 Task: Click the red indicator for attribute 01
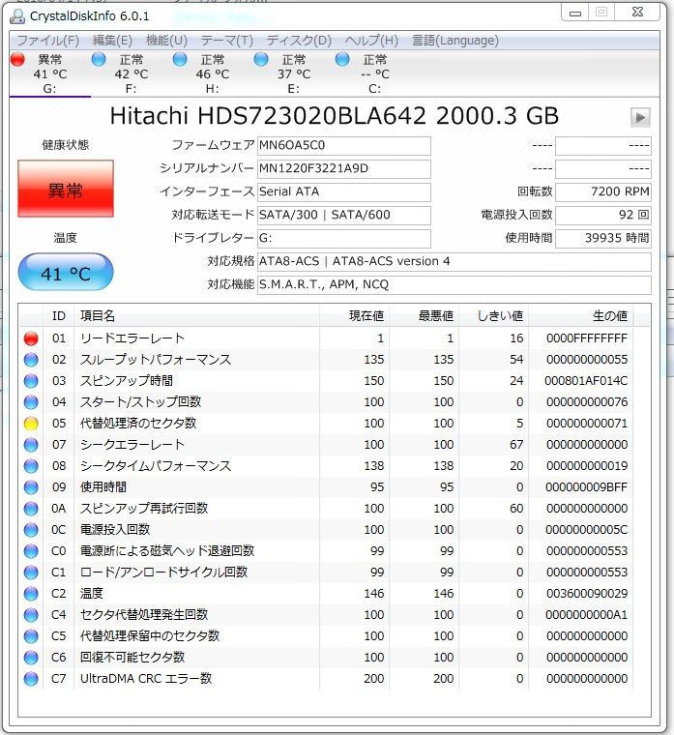pyautogui.click(x=31, y=338)
